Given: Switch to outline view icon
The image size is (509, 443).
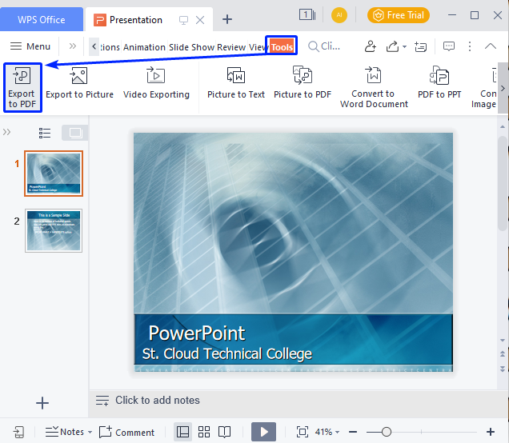Looking at the screenshot, I should [45, 133].
